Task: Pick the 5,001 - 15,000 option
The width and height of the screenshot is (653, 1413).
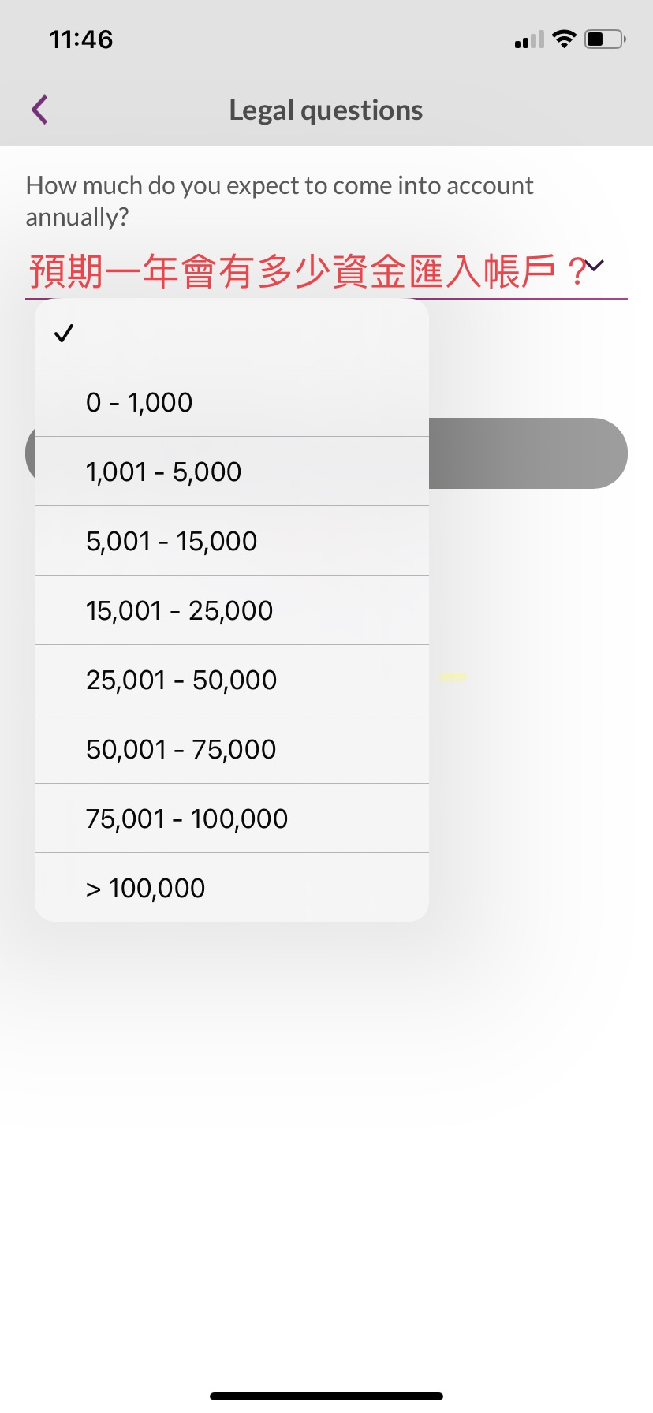Action: pyautogui.click(x=232, y=541)
